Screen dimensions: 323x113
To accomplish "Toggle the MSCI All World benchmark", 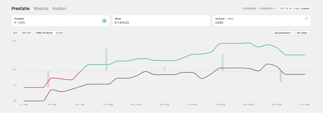I will 49,33.
